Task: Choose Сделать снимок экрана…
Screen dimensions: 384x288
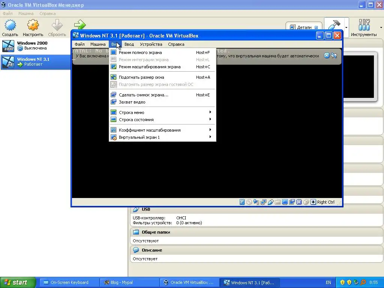Action: [162, 95]
